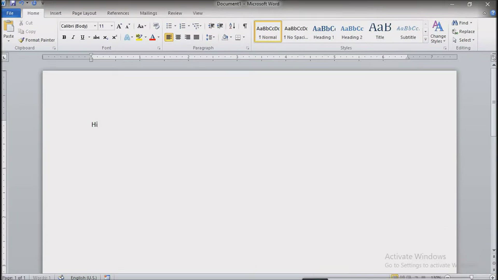The image size is (498, 280).
Task: Toggle Superscript formatting
Action: (x=114, y=37)
